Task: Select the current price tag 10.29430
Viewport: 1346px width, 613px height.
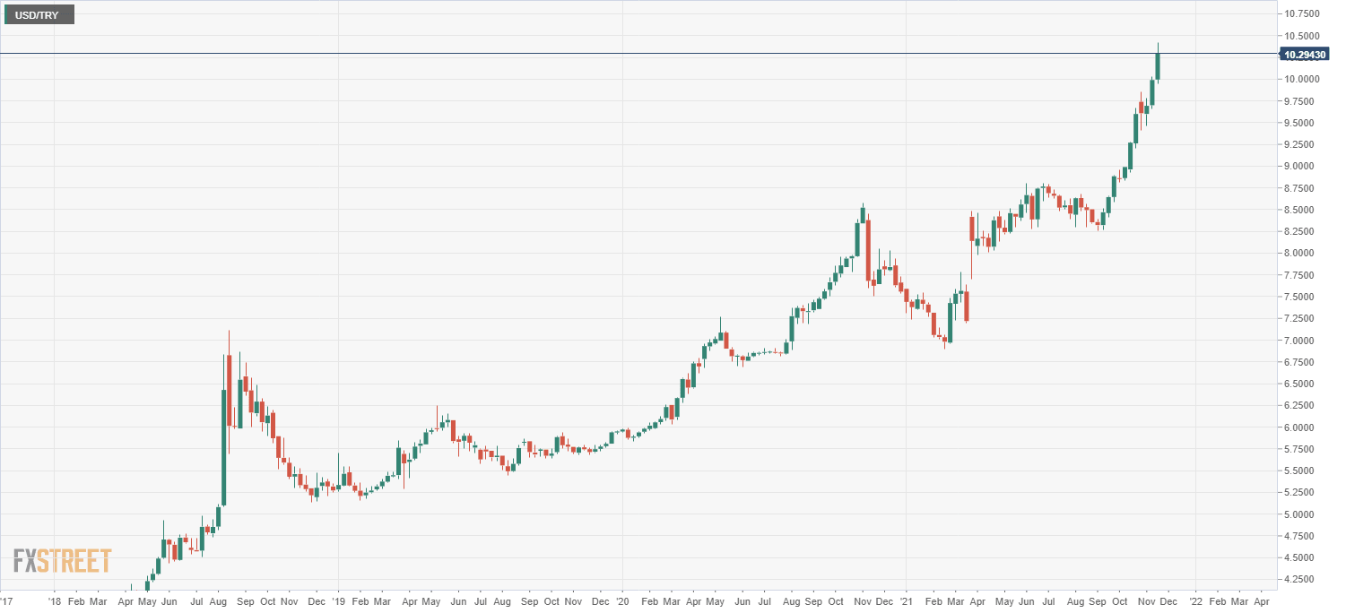Action: click(x=1305, y=55)
